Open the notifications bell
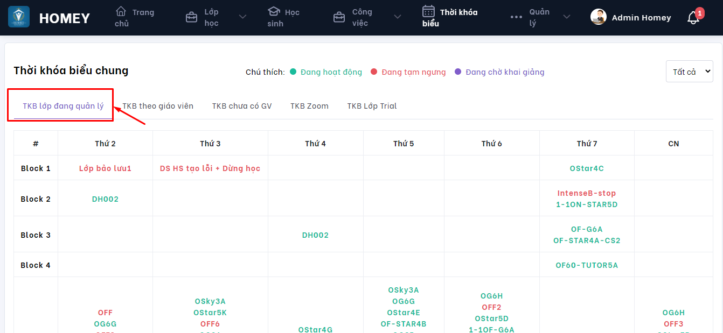Image resolution: width=723 pixels, height=333 pixels. pyautogui.click(x=693, y=18)
